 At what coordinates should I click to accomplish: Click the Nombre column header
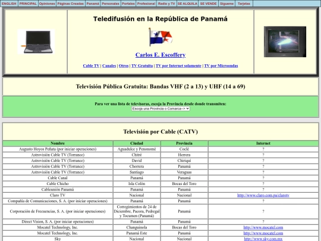(58, 143)
